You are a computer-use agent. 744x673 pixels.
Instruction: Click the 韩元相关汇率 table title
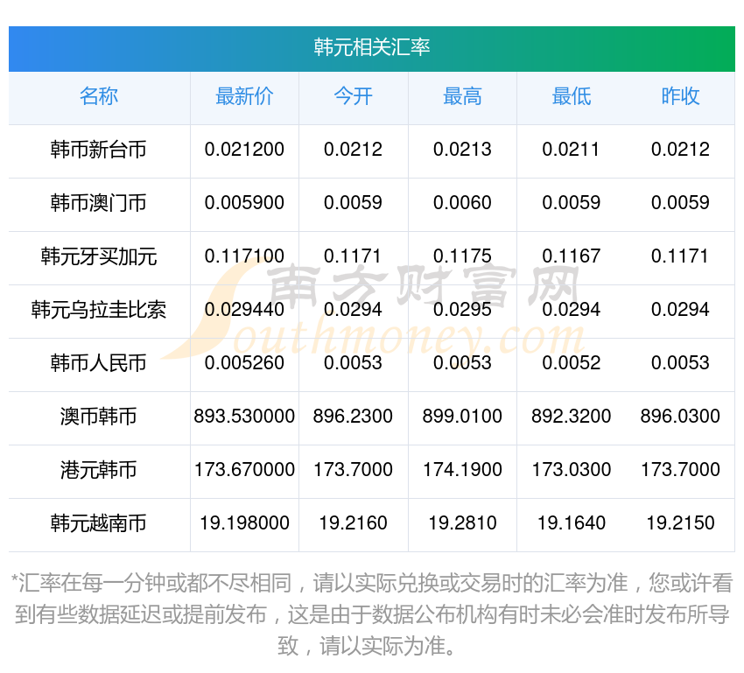(371, 47)
